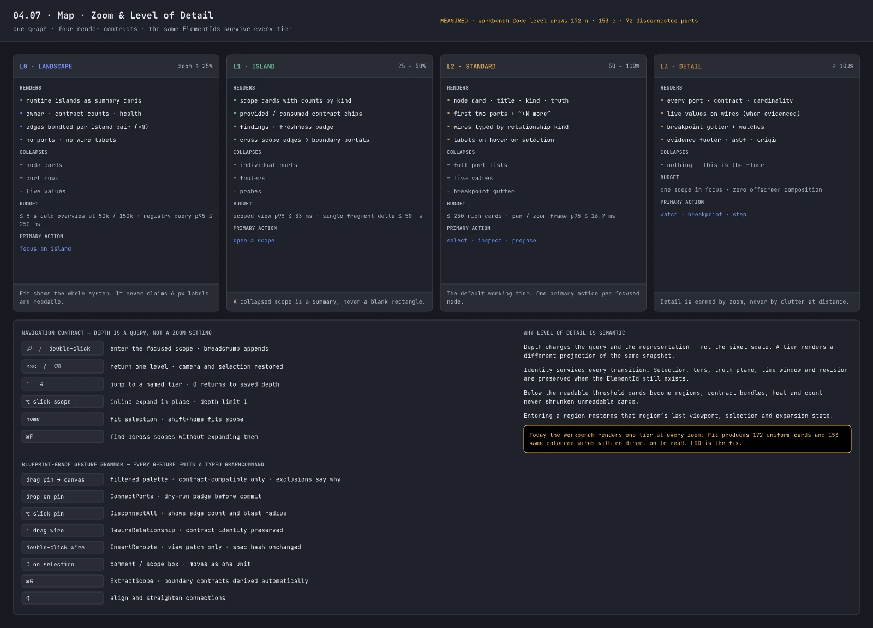Click the '⌥ click scope' key chip
This screenshot has width=873, height=628.
(x=63, y=401)
